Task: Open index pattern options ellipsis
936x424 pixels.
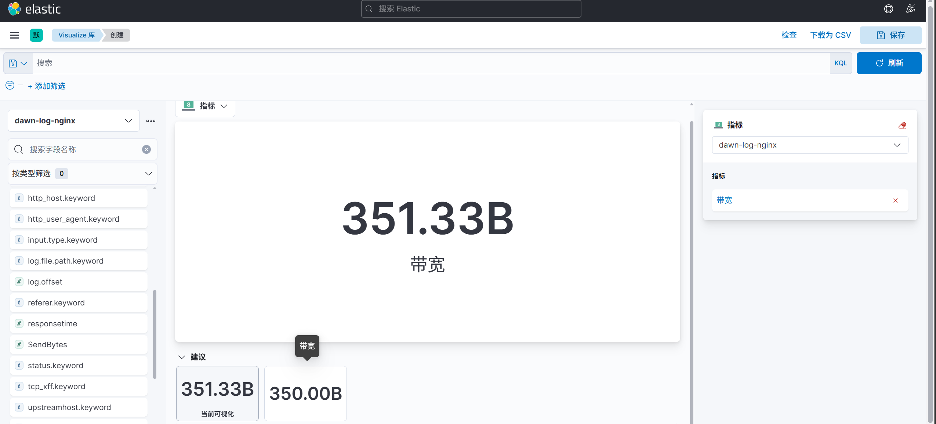Action: click(151, 121)
